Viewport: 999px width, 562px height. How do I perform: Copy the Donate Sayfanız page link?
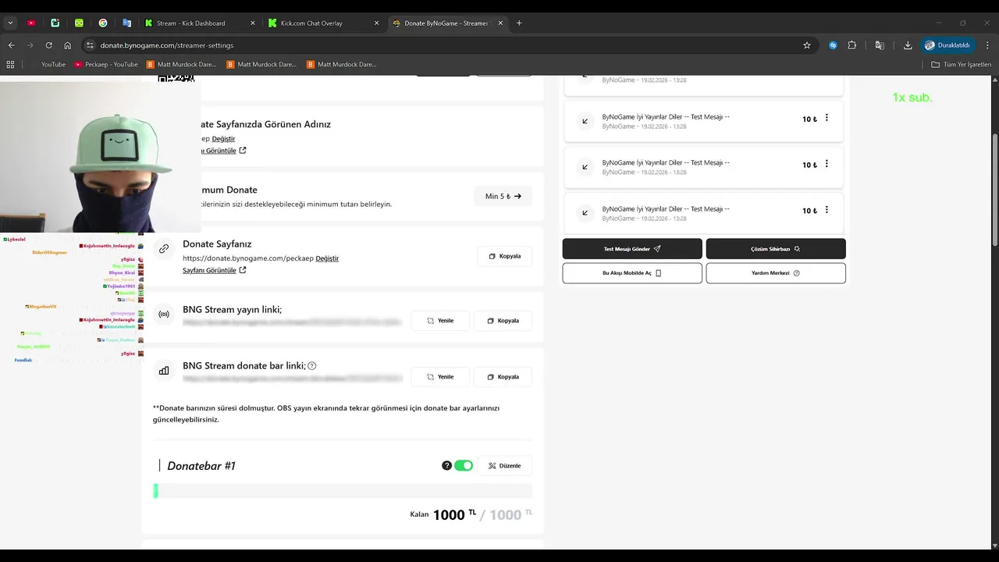click(x=504, y=256)
